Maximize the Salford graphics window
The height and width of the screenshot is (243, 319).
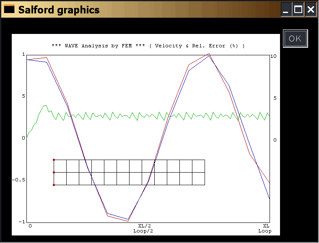pos(298,9)
